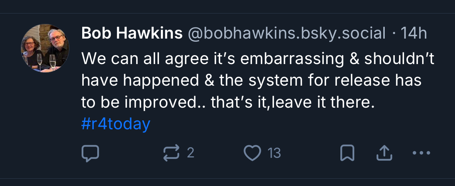This screenshot has width=455, height=186.
Task: Open the share arrow menu
Action: (384, 153)
